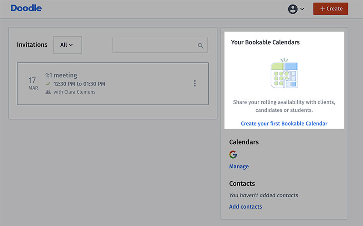Click the red Create button
Screen dimensions: 363x226
tap(331, 9)
